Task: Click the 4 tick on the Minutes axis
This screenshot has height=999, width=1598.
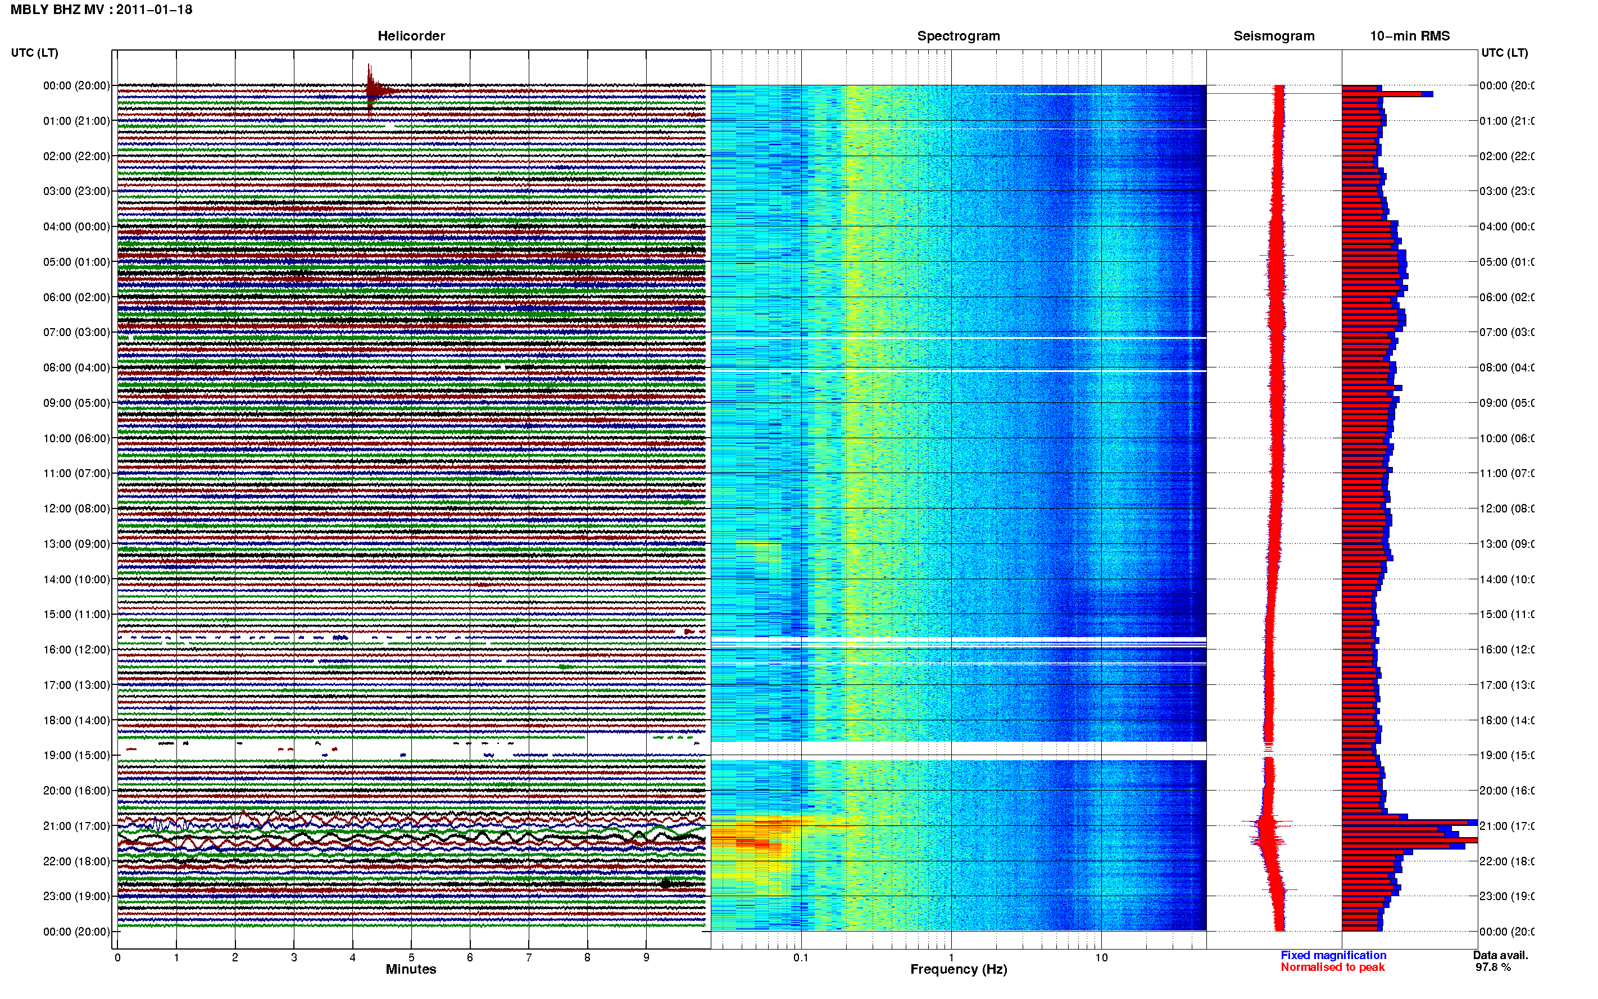Action: pyautogui.click(x=353, y=957)
